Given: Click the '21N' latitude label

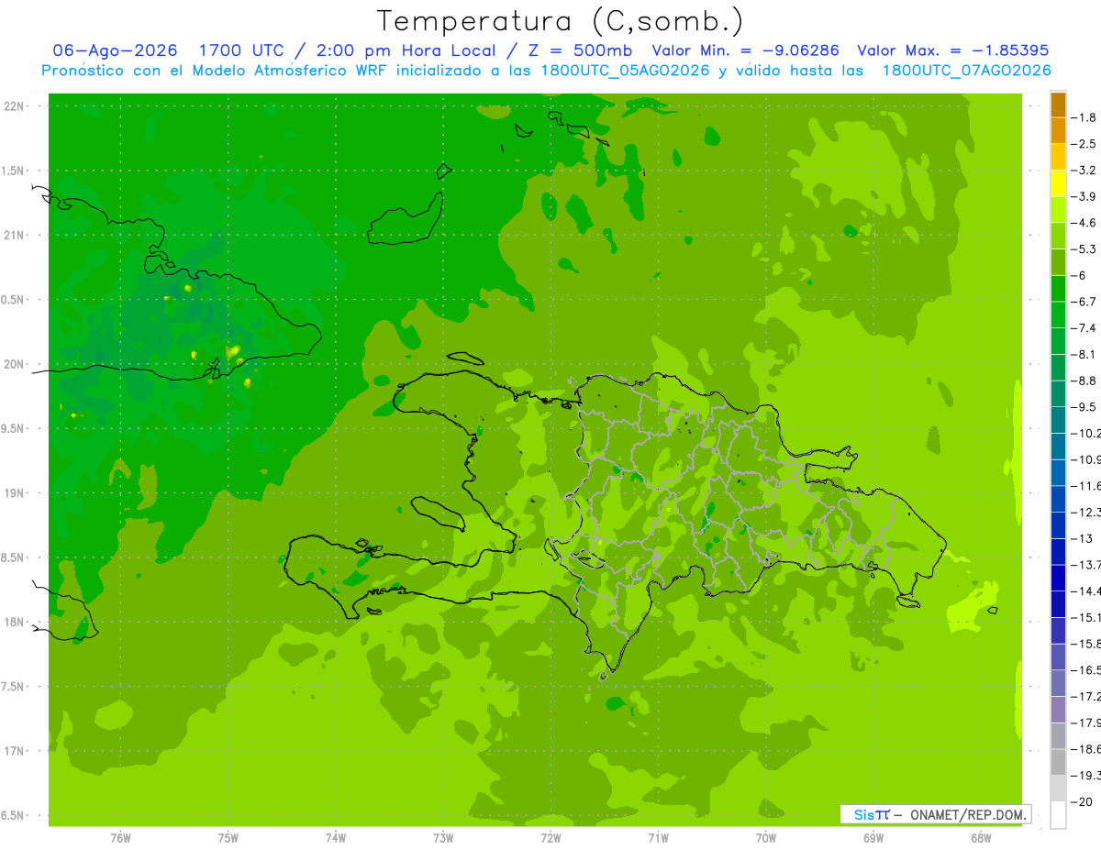Looking at the screenshot, I should point(14,235).
